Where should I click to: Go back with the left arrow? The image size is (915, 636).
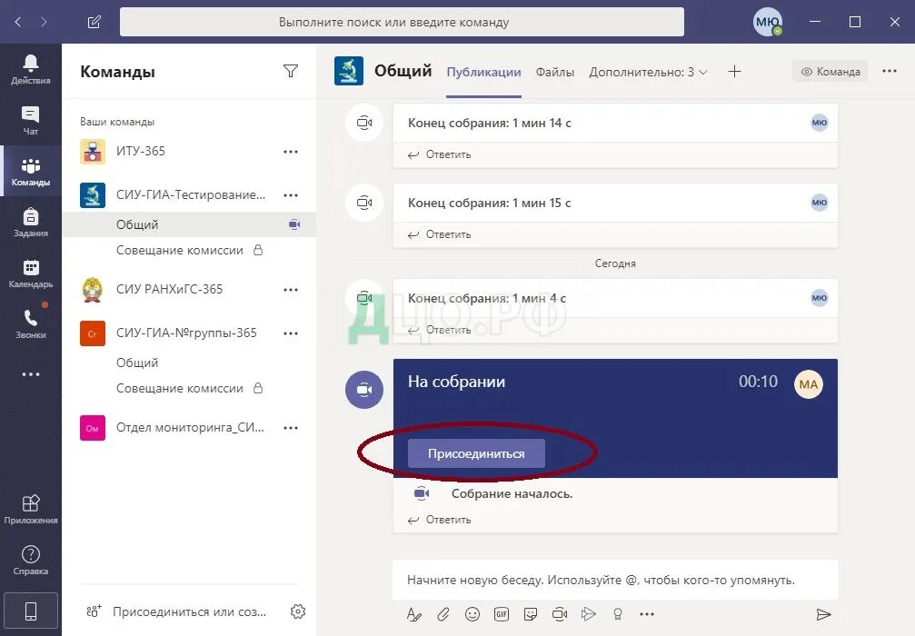click(x=18, y=22)
